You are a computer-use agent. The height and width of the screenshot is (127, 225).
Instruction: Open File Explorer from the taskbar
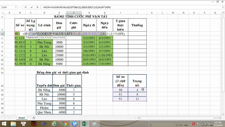pyautogui.click(x=13, y=124)
